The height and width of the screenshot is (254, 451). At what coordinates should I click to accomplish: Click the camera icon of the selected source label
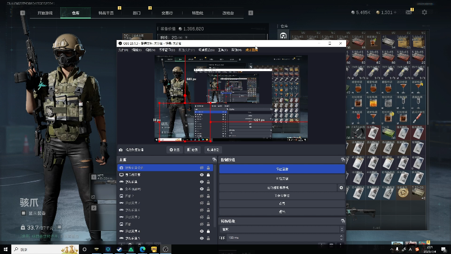(x=121, y=150)
